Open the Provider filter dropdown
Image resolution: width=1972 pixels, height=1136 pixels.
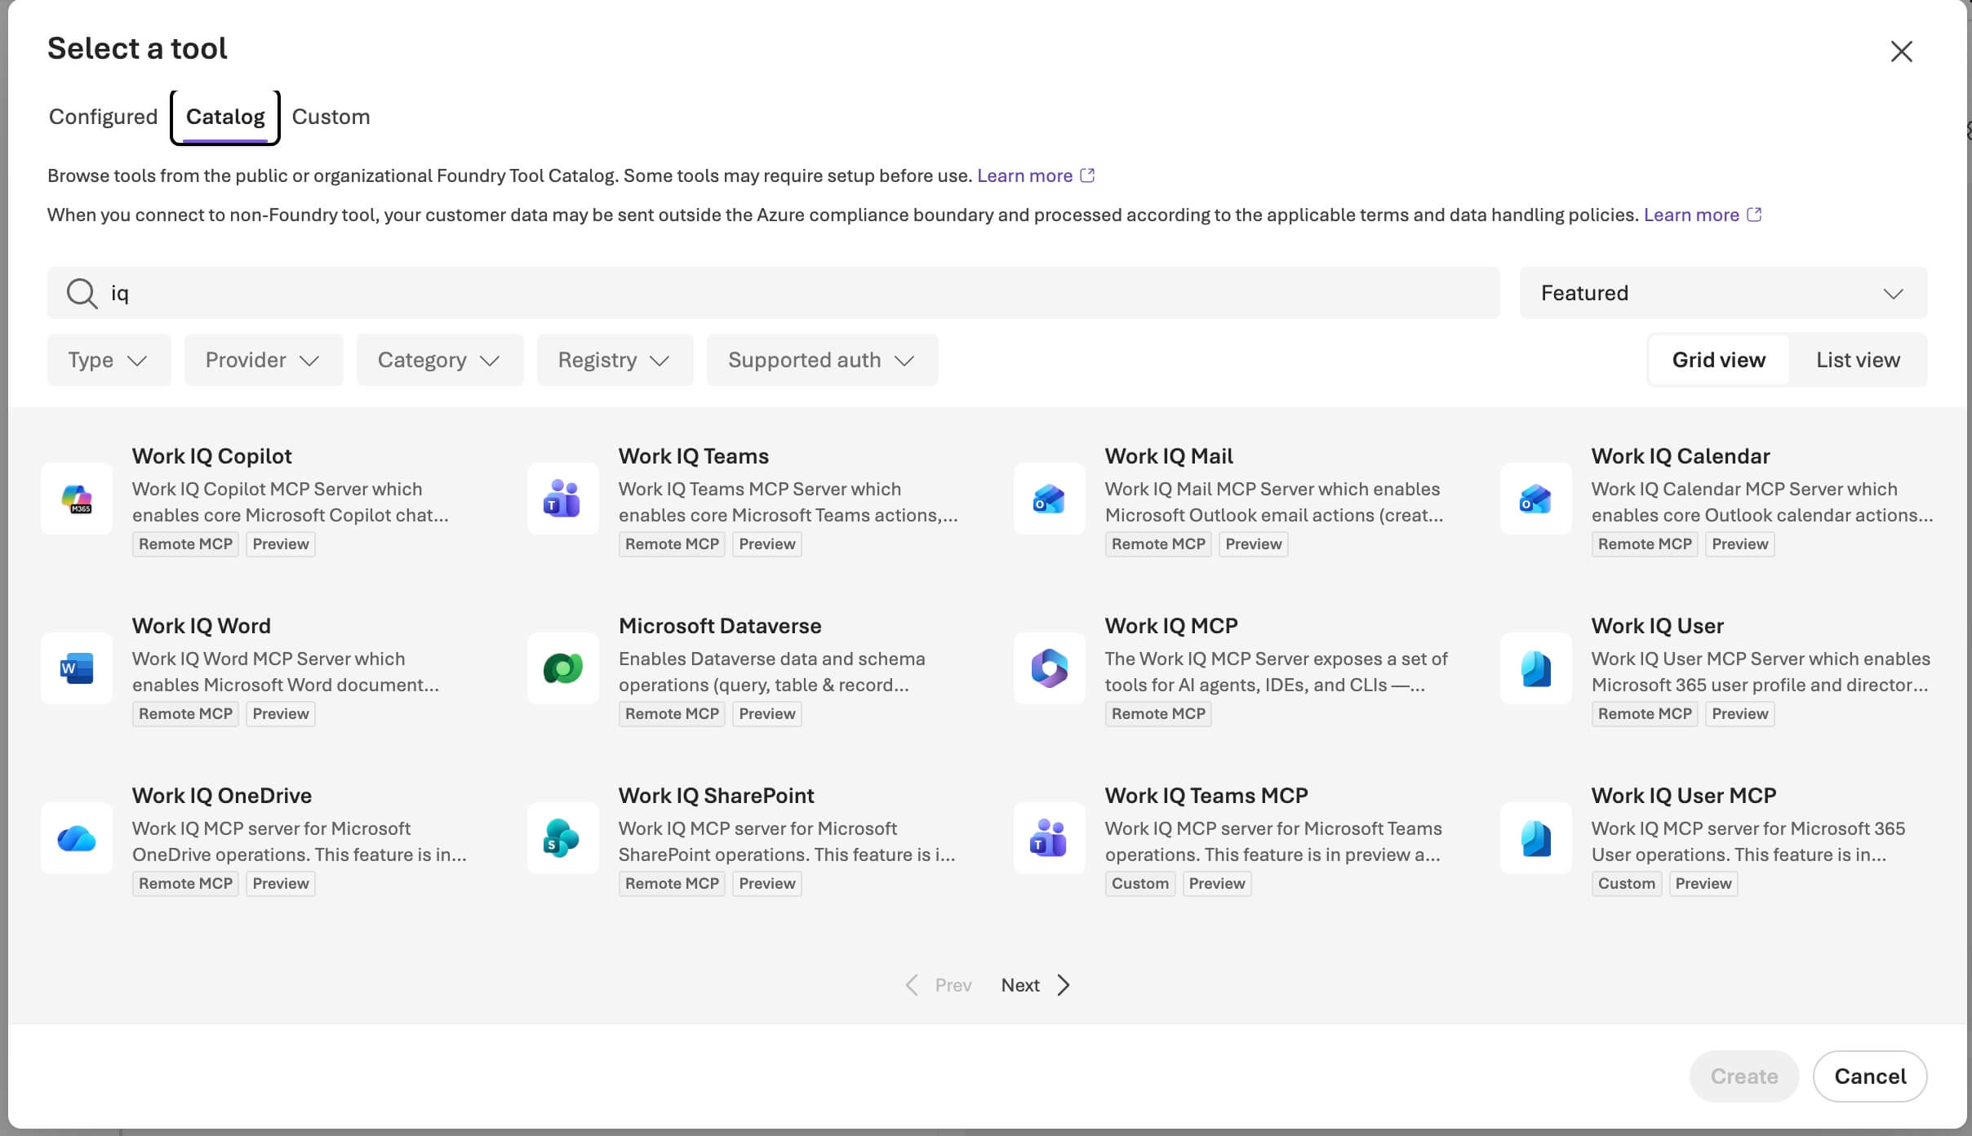263,360
